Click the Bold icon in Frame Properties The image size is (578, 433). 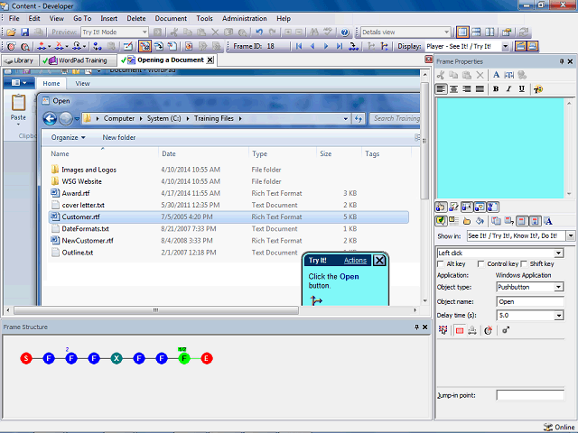(496, 89)
